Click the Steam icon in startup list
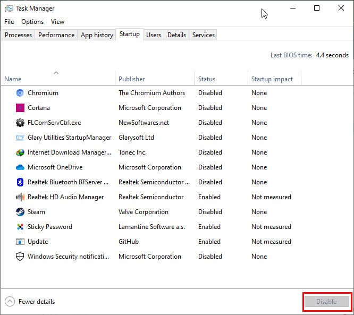This screenshot has height=315, width=354. pos(20,212)
